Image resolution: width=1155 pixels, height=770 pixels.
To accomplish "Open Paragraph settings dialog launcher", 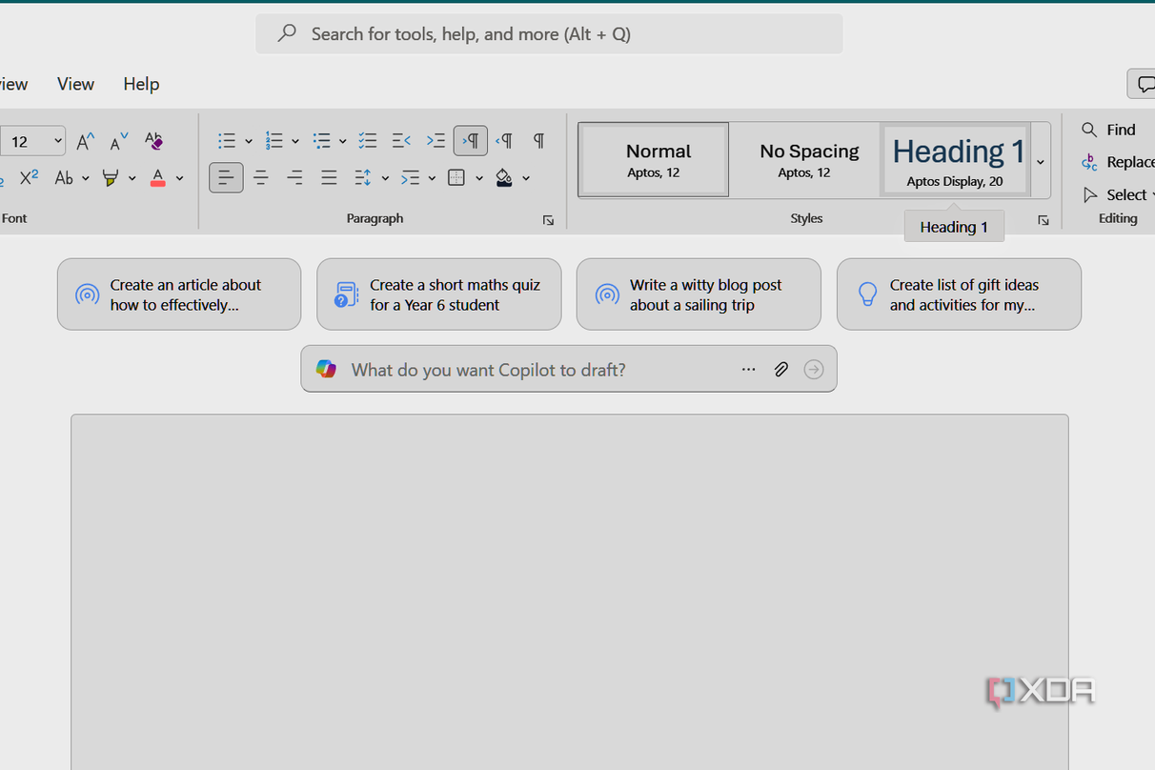I will 548,220.
